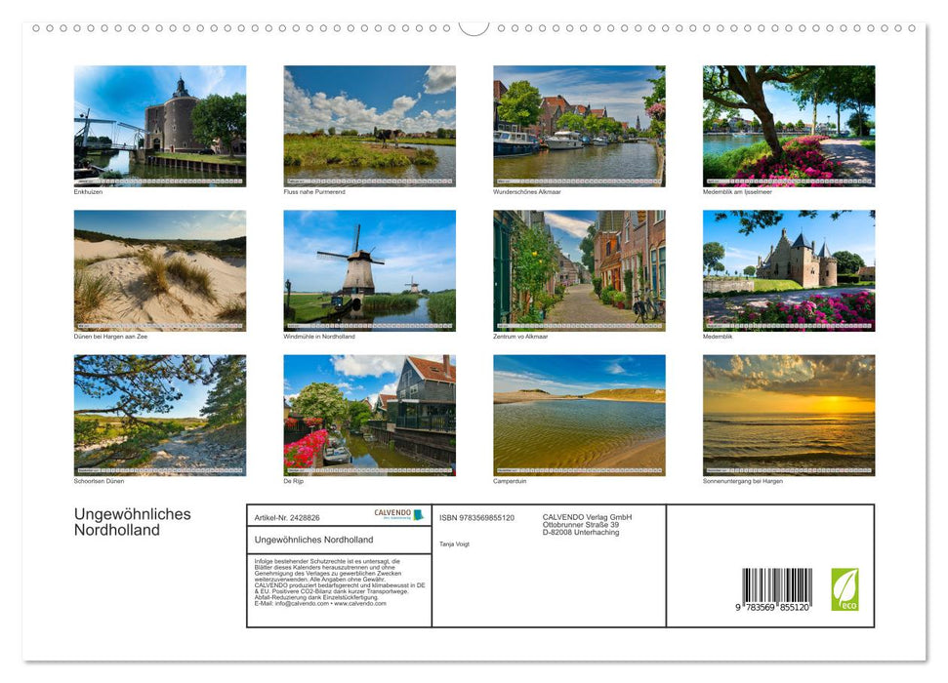Click the caption 'Wunderschönes Alkmaar'
The width and height of the screenshot is (948, 683).
point(527,191)
